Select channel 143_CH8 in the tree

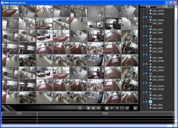click(x=157, y=51)
